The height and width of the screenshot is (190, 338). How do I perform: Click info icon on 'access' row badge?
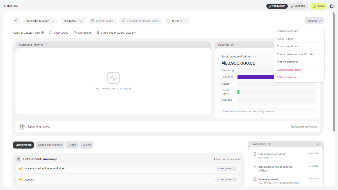[234, 180]
